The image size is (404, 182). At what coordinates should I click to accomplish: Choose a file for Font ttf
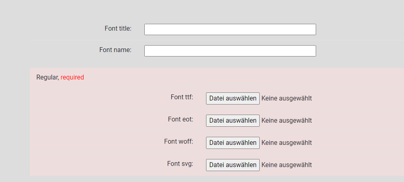(x=233, y=98)
